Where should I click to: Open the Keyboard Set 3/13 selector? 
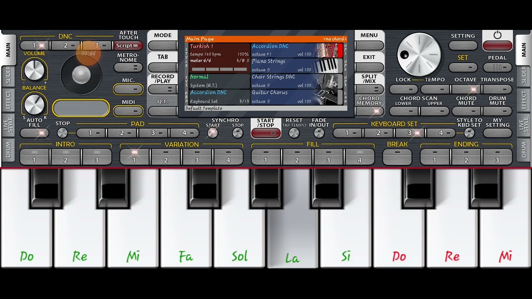click(219, 97)
